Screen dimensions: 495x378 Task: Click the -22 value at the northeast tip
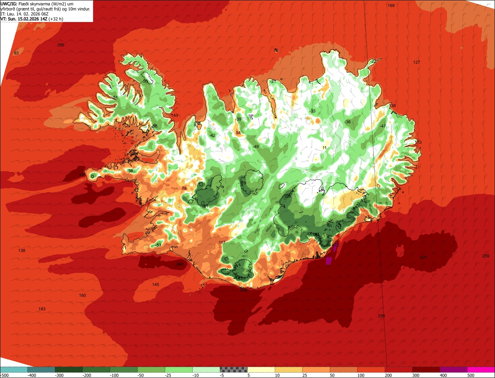pyautogui.click(x=373, y=61)
